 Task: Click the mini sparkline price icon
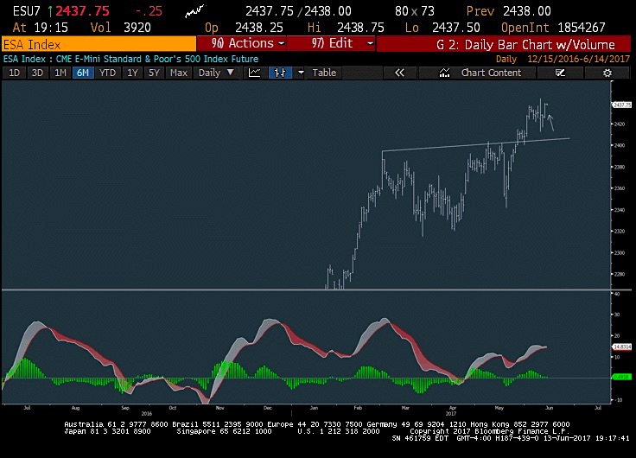click(x=195, y=11)
